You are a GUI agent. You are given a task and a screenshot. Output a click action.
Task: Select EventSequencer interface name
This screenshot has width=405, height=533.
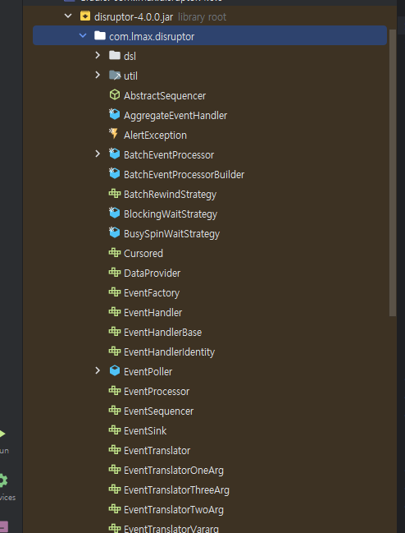(x=158, y=411)
